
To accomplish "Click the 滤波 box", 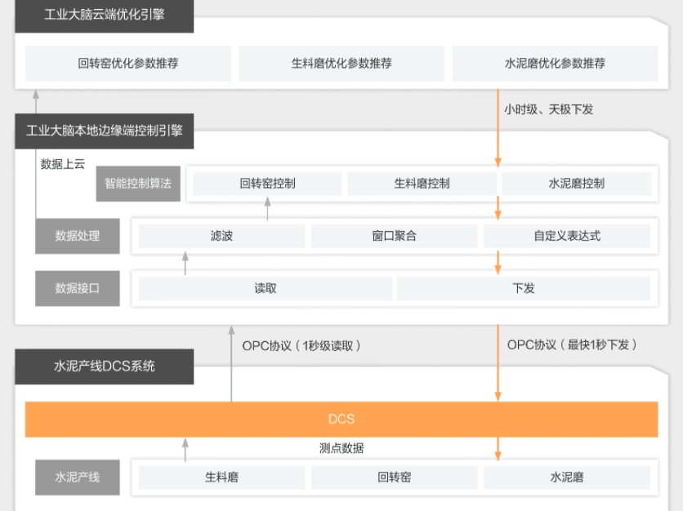I will pyautogui.click(x=221, y=236).
